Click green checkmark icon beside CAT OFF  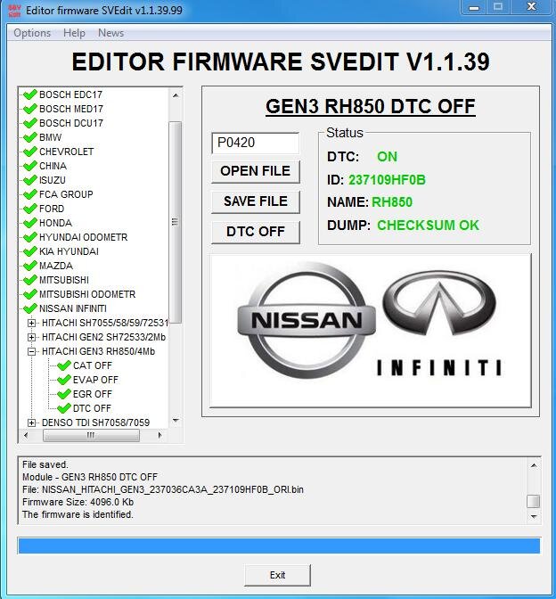tap(64, 365)
